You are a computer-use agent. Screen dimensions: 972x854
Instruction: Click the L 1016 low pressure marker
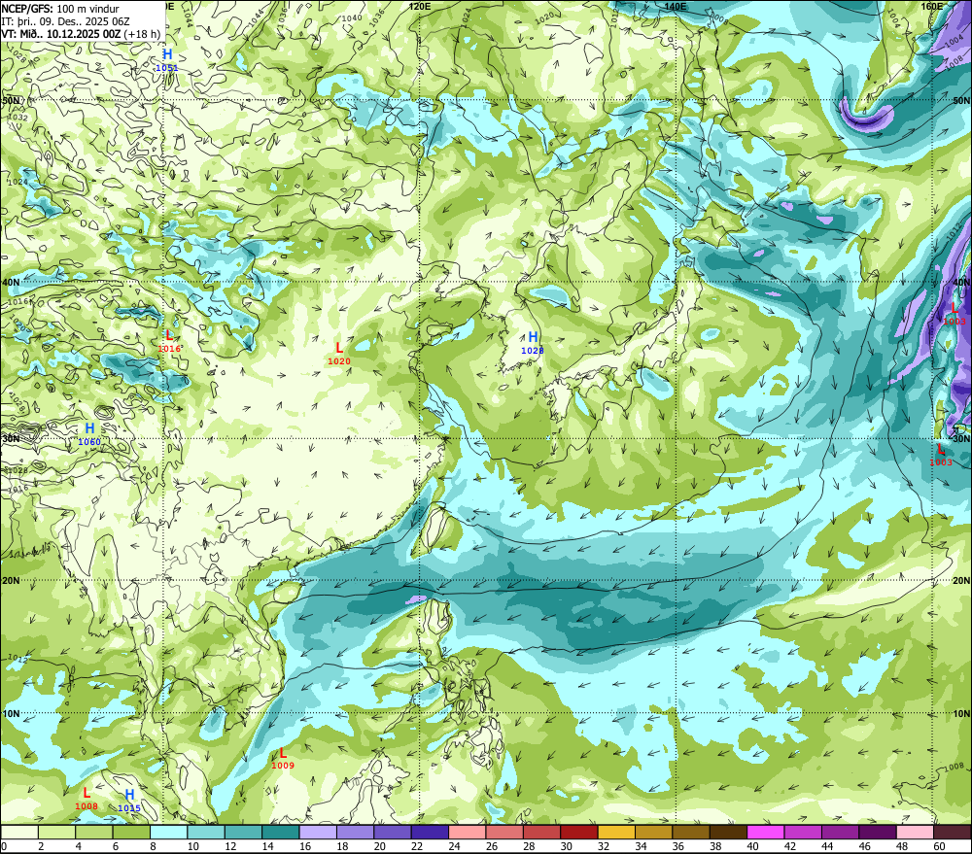(169, 341)
